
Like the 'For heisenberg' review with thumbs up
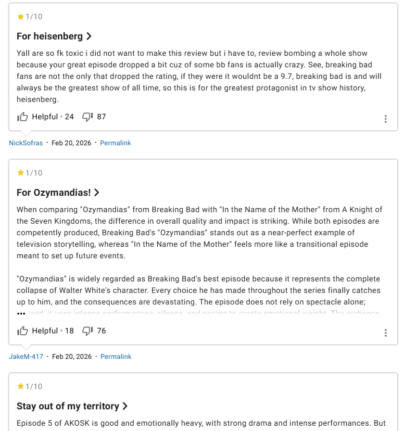click(23, 117)
